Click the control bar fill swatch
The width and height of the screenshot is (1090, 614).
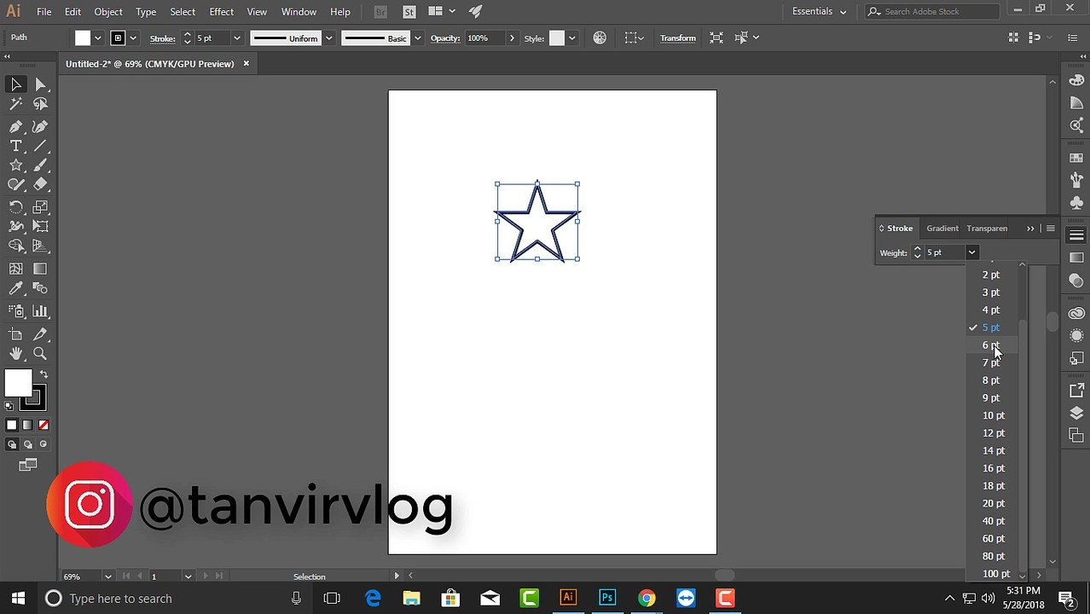[82, 38]
